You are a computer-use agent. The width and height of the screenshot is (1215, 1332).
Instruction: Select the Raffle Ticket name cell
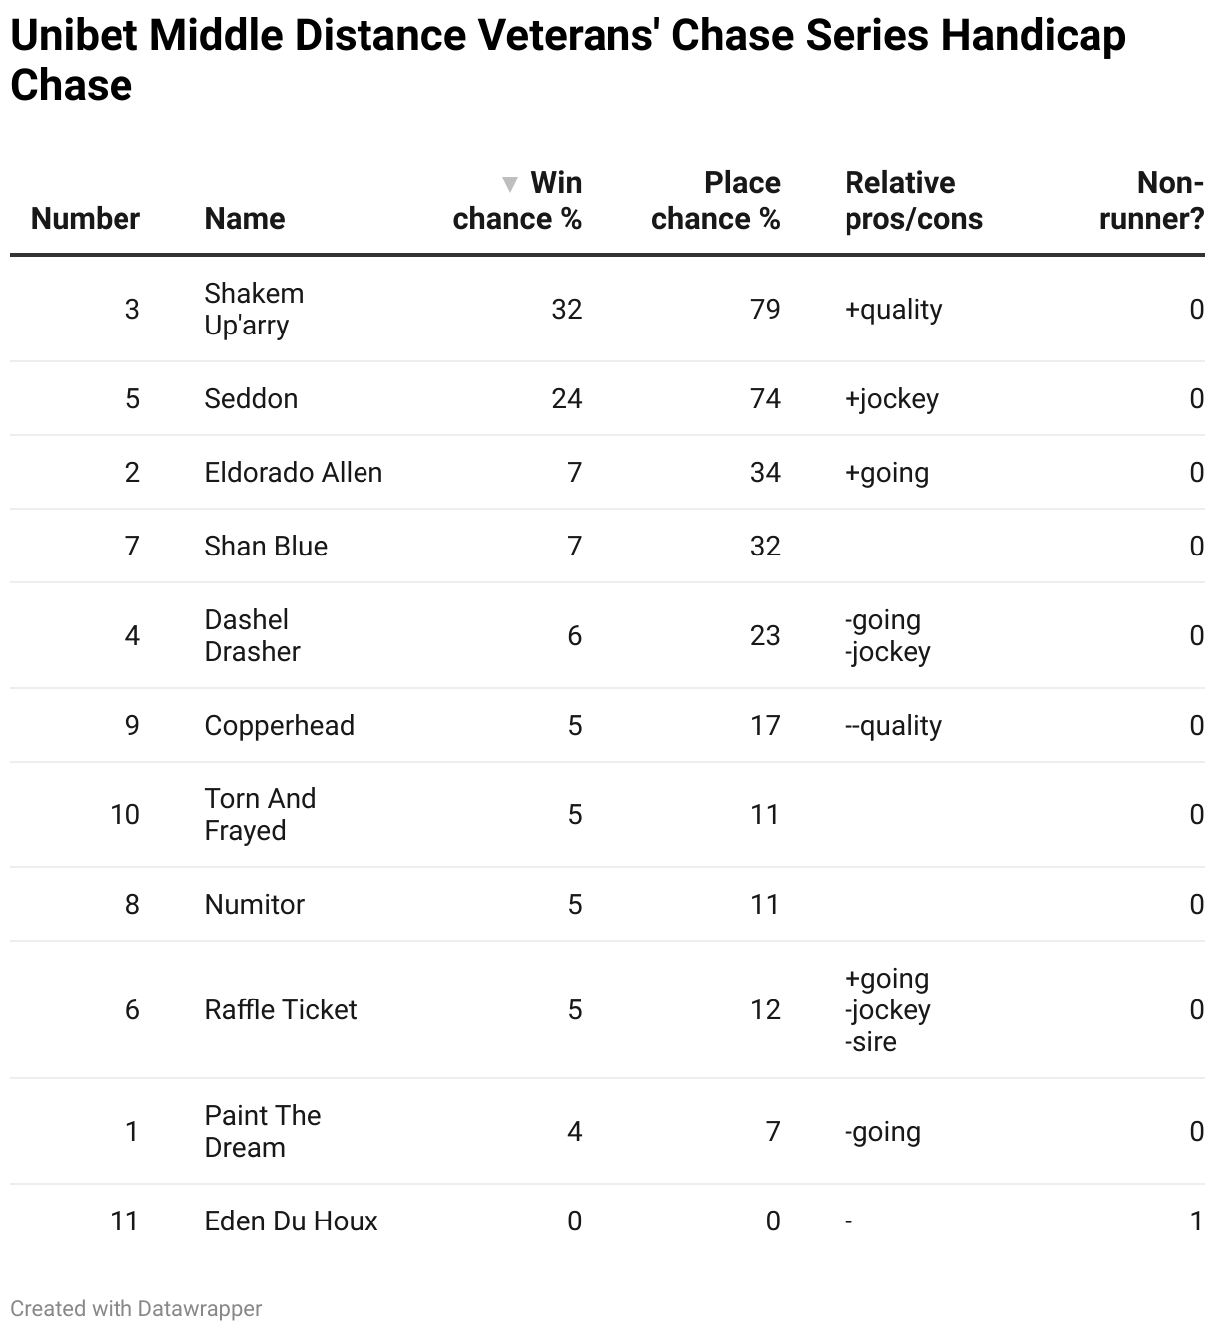tap(281, 1010)
